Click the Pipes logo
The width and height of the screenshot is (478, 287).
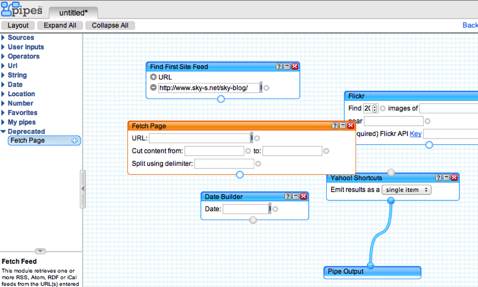[22, 10]
